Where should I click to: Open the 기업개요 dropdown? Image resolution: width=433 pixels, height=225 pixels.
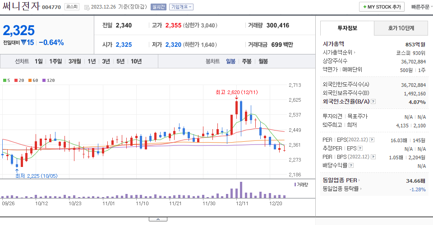pyautogui.click(x=181, y=7)
